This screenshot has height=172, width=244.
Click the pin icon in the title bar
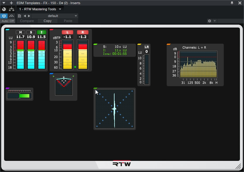(232, 3)
